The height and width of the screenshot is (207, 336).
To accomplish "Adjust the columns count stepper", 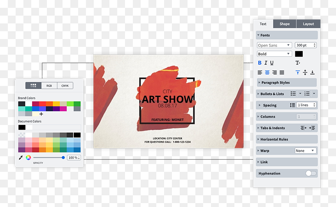I will pyautogui.click(x=315, y=116).
